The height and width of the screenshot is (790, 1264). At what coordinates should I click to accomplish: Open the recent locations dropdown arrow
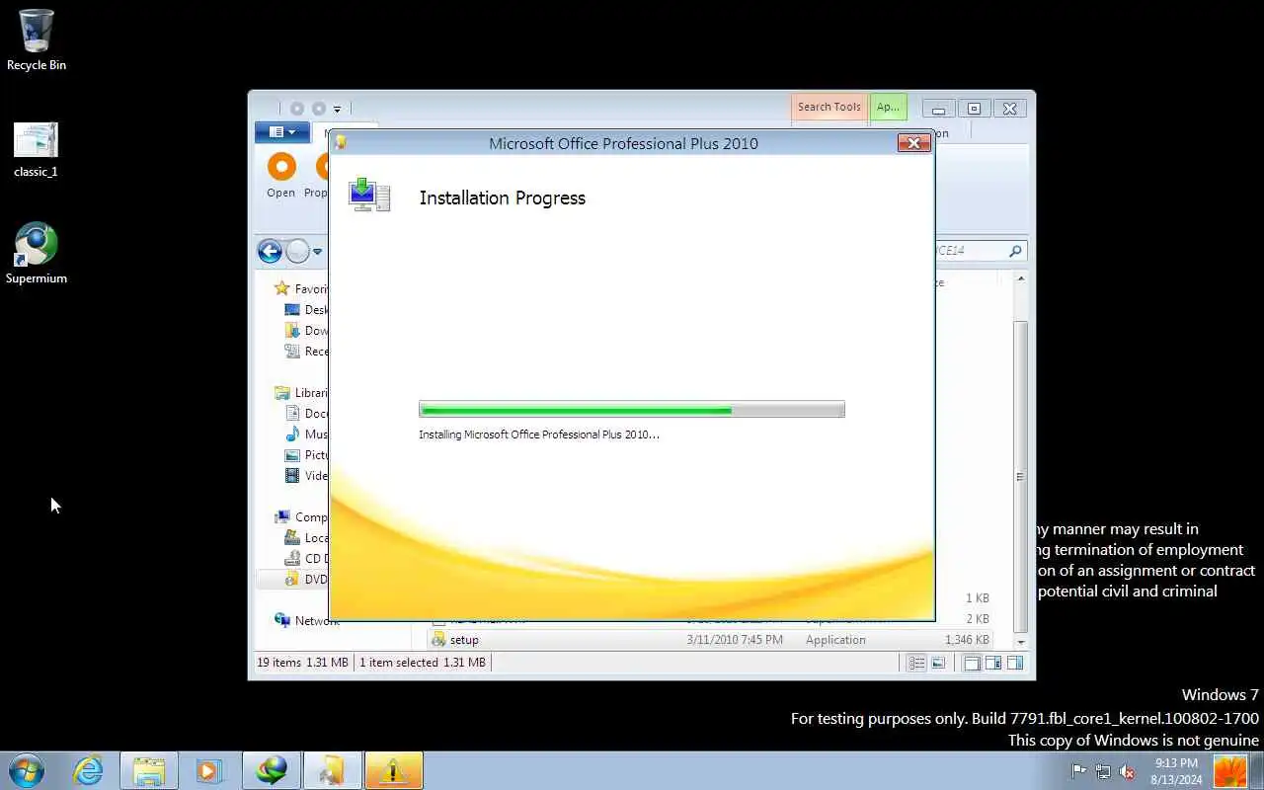pos(317,252)
